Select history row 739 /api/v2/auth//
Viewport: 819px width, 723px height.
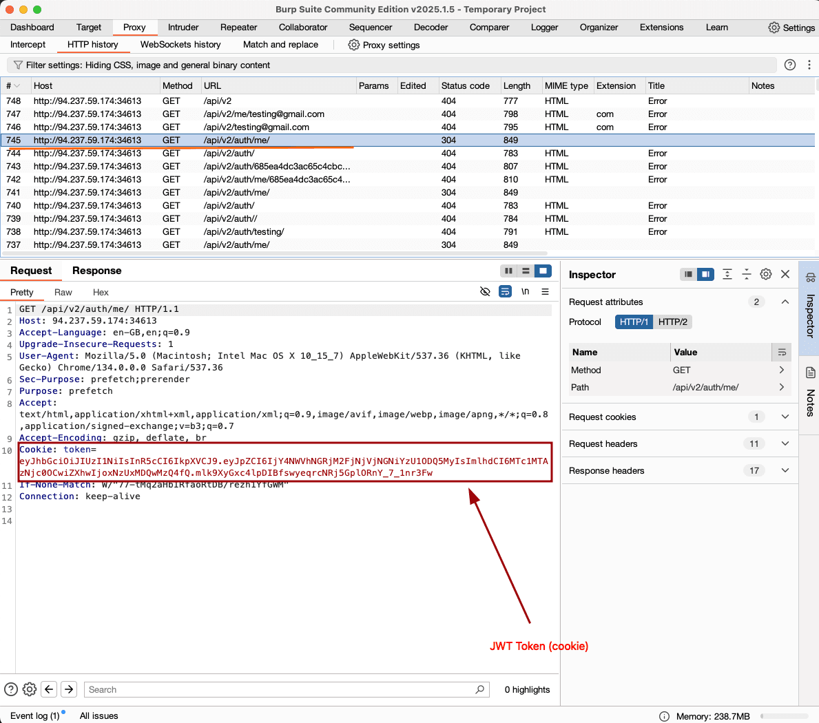coord(407,219)
